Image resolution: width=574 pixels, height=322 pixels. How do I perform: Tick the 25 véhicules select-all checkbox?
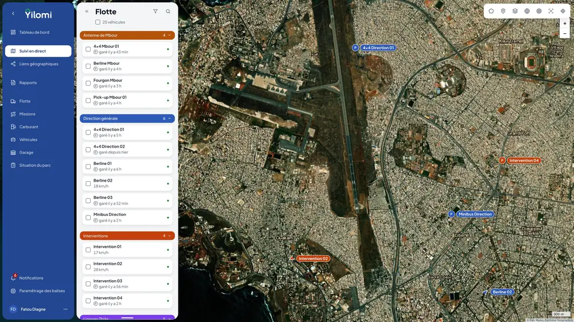pos(98,22)
